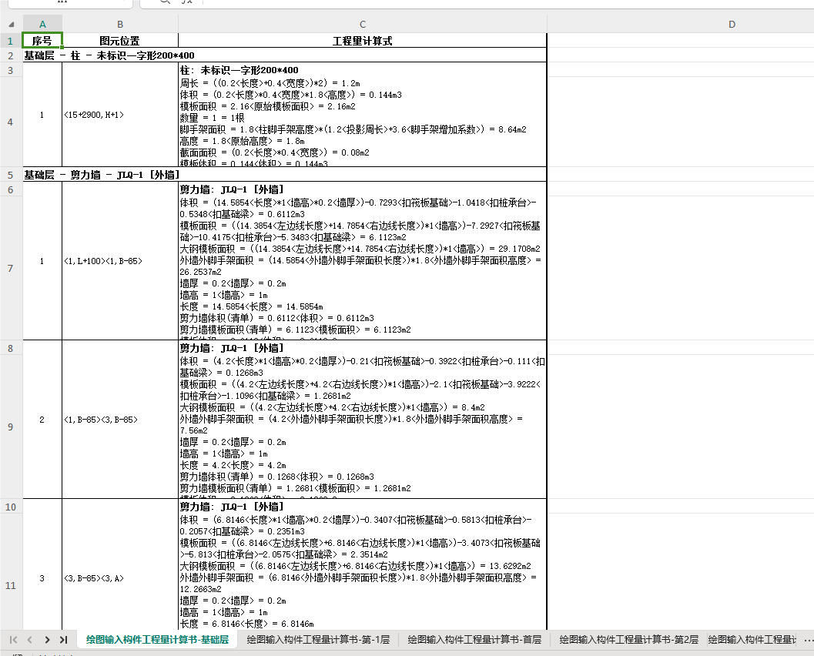Select row 9 header
The height and width of the screenshot is (656, 814).
pyautogui.click(x=10, y=427)
